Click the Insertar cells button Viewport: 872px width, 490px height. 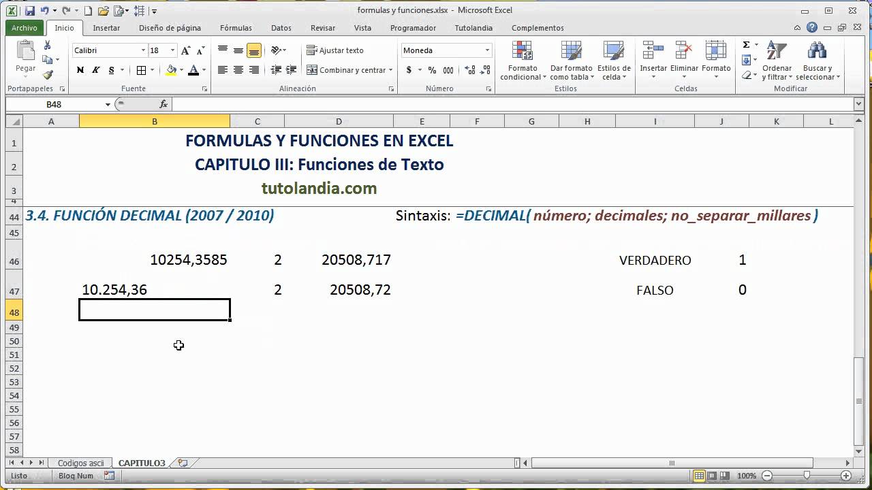[x=653, y=61]
